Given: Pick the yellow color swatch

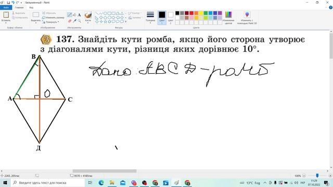Looking at the screenshot, I should tap(201, 13).
